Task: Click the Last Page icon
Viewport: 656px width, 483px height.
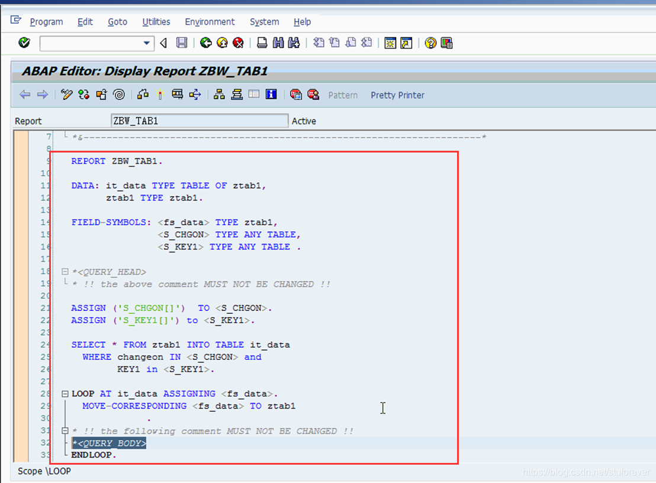Action: 366,43
